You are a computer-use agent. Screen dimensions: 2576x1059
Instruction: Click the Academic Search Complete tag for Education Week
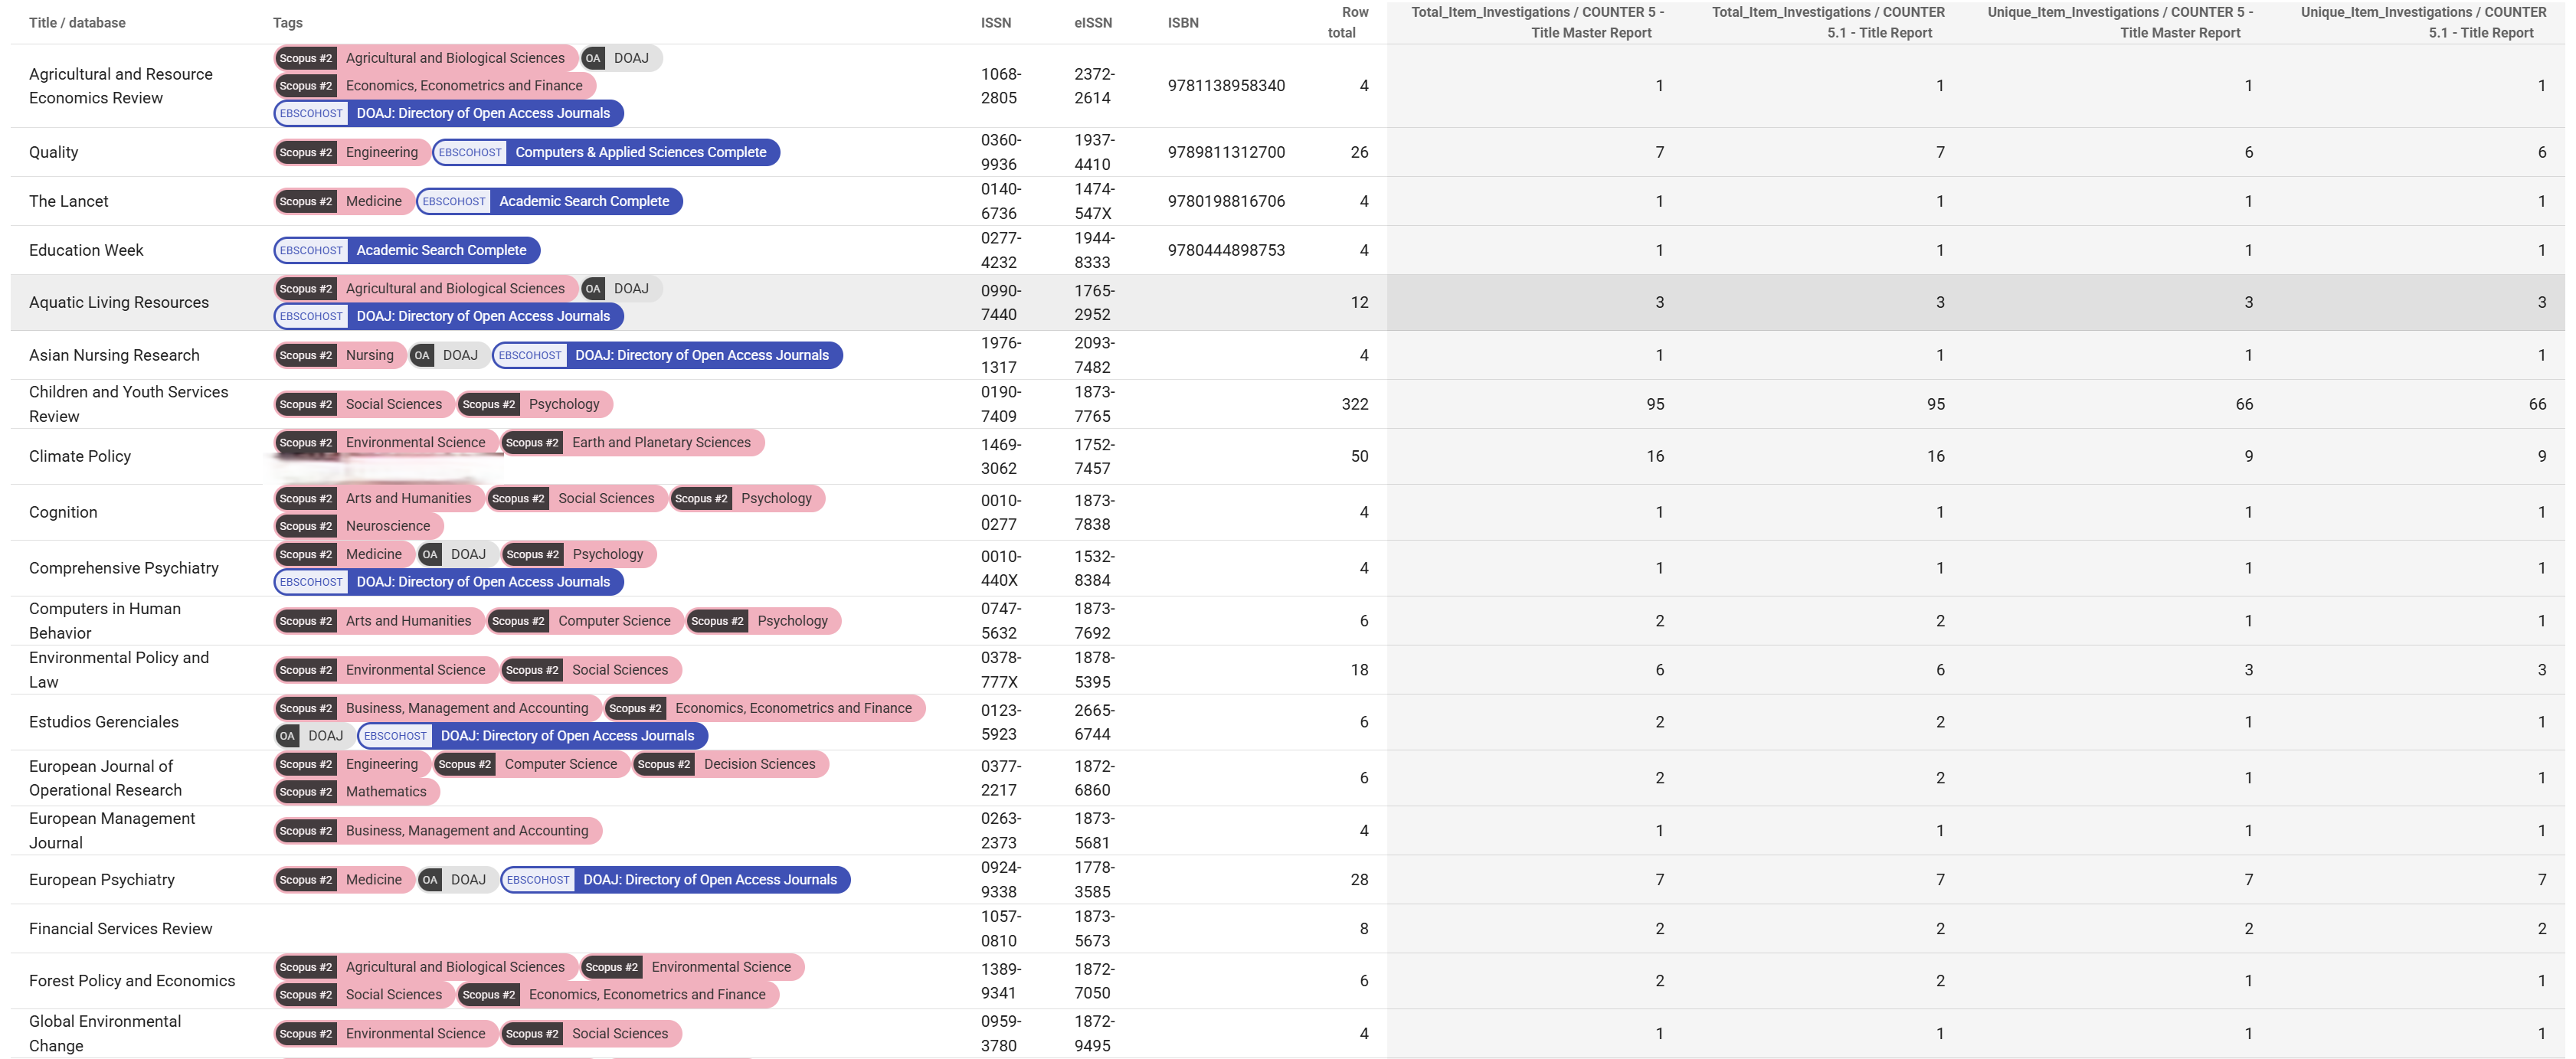tap(406, 250)
